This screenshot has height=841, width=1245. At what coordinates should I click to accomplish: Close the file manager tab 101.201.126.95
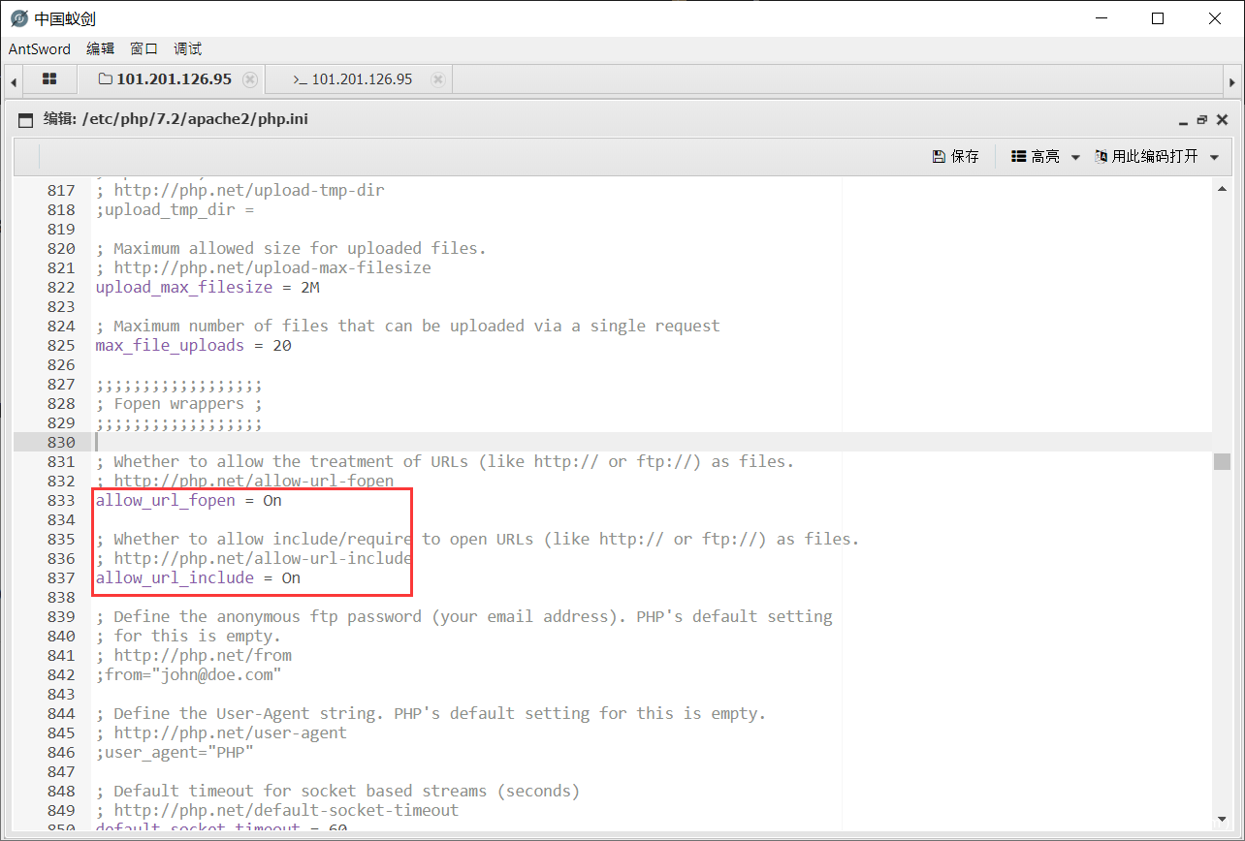click(250, 79)
